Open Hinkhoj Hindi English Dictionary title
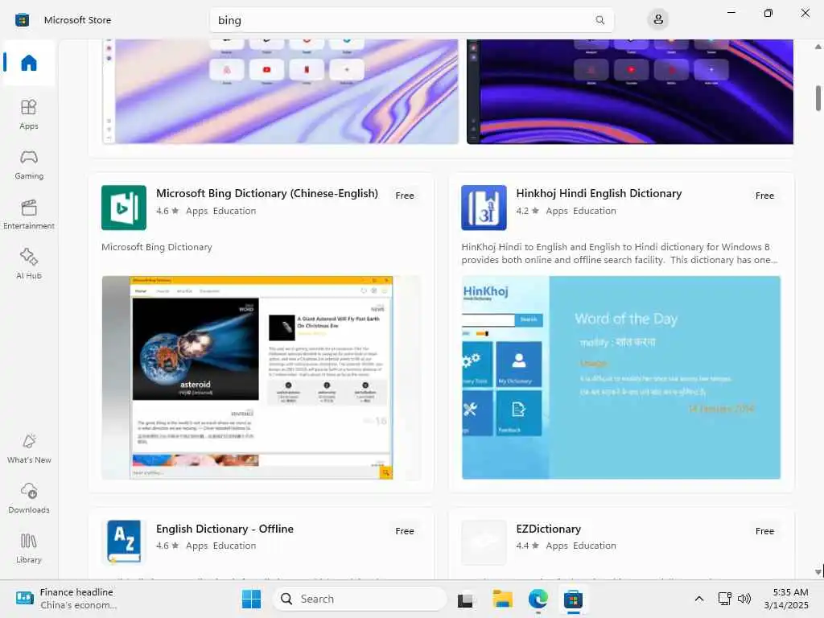The width and height of the screenshot is (824, 618). point(599,193)
